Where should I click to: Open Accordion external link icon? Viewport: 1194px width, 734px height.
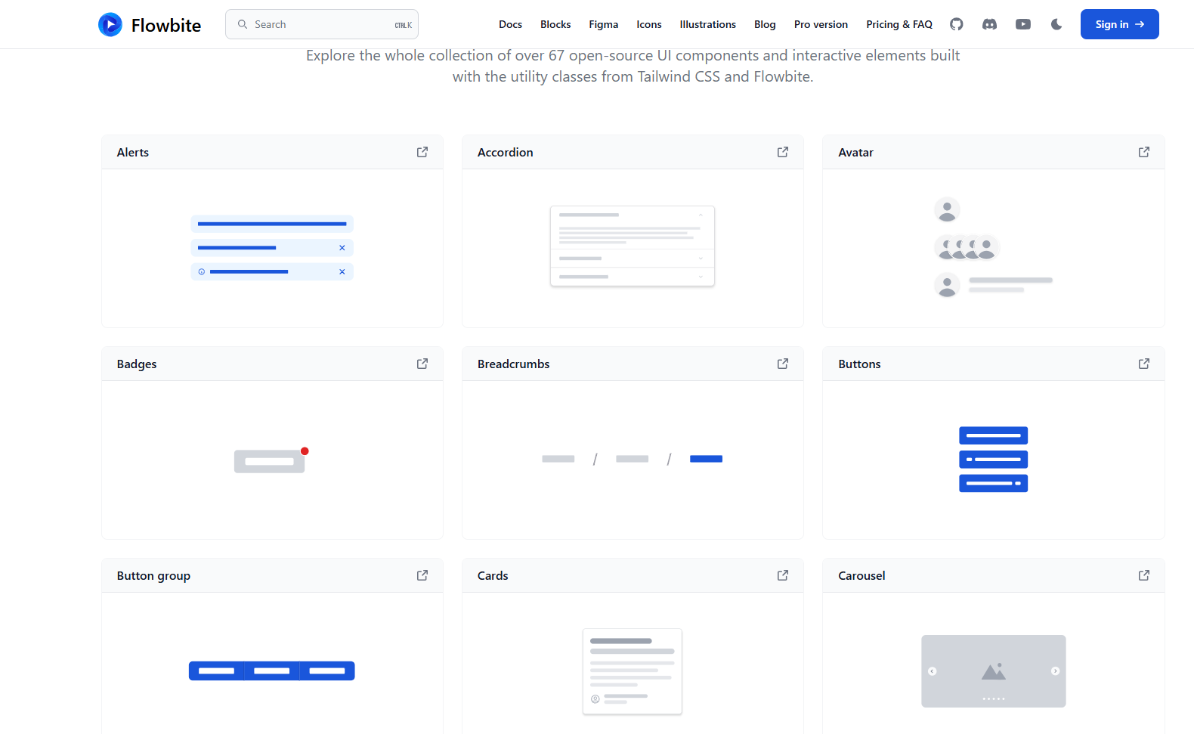coord(783,152)
